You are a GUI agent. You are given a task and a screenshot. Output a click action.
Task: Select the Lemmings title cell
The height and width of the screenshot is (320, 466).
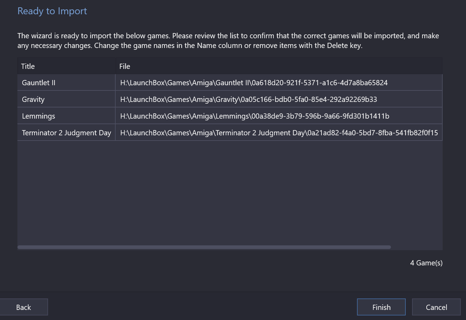coord(66,116)
